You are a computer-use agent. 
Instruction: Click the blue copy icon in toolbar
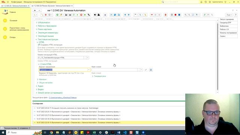pos(115,15)
